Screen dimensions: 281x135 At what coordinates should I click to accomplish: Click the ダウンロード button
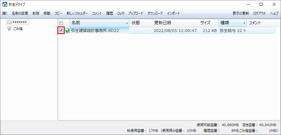point(155,14)
